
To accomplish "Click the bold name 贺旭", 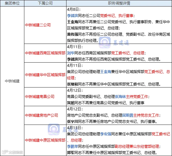I will coord(71,103).
